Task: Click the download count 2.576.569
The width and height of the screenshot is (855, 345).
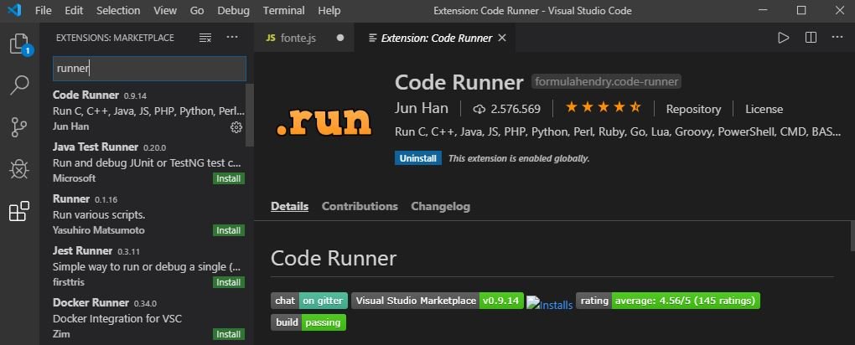Action: coord(507,109)
